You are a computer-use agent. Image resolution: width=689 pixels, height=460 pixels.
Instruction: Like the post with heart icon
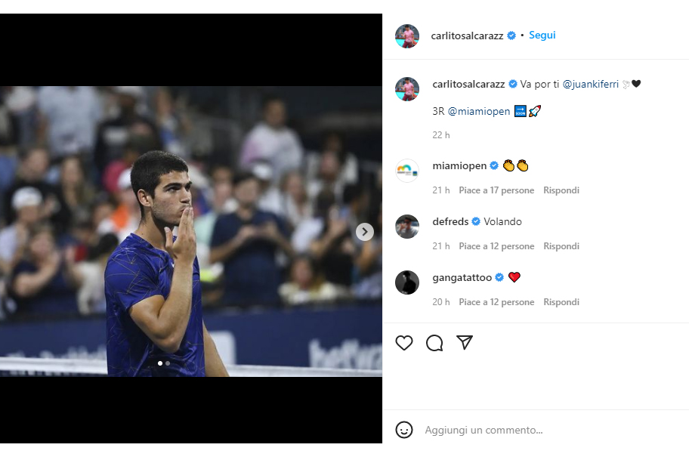pos(404,343)
